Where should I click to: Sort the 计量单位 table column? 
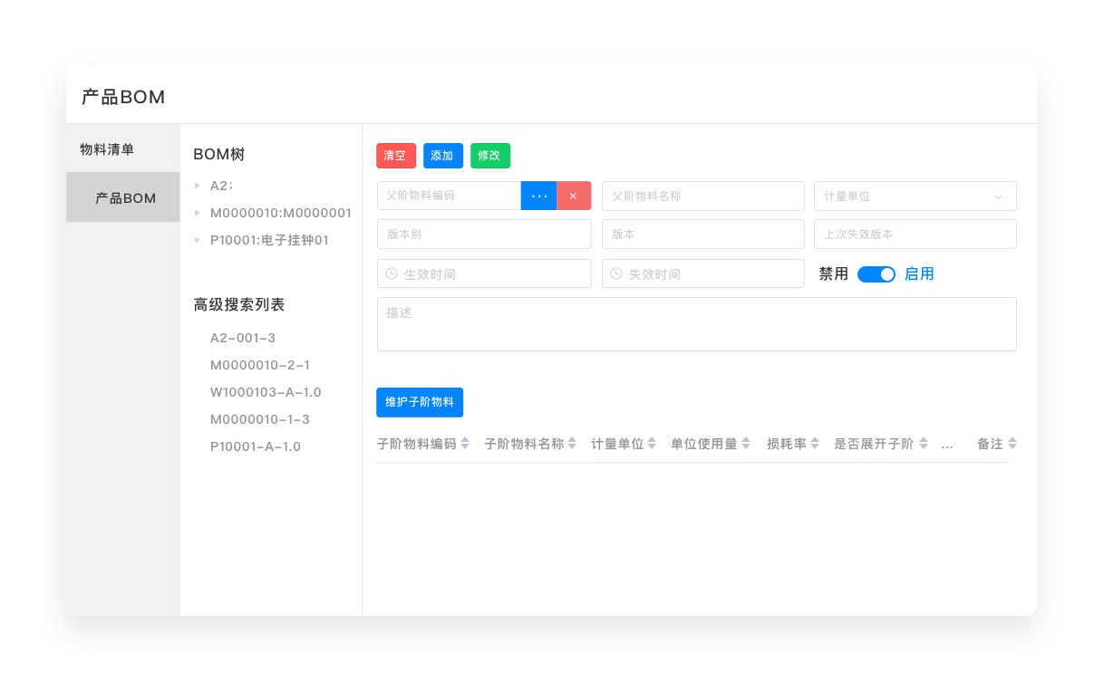[652, 444]
